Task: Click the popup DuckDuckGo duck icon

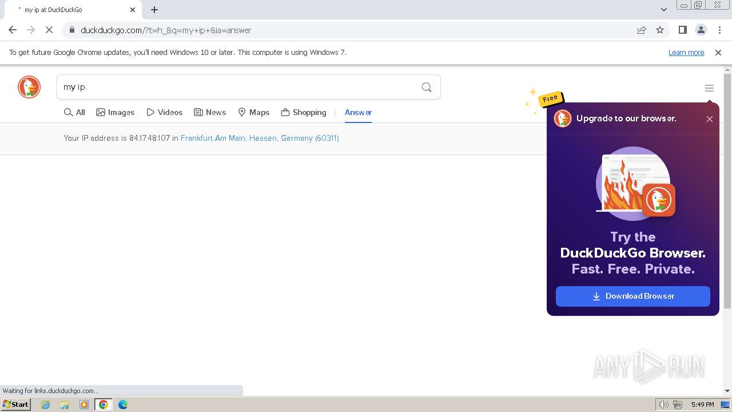Action: [x=563, y=118]
